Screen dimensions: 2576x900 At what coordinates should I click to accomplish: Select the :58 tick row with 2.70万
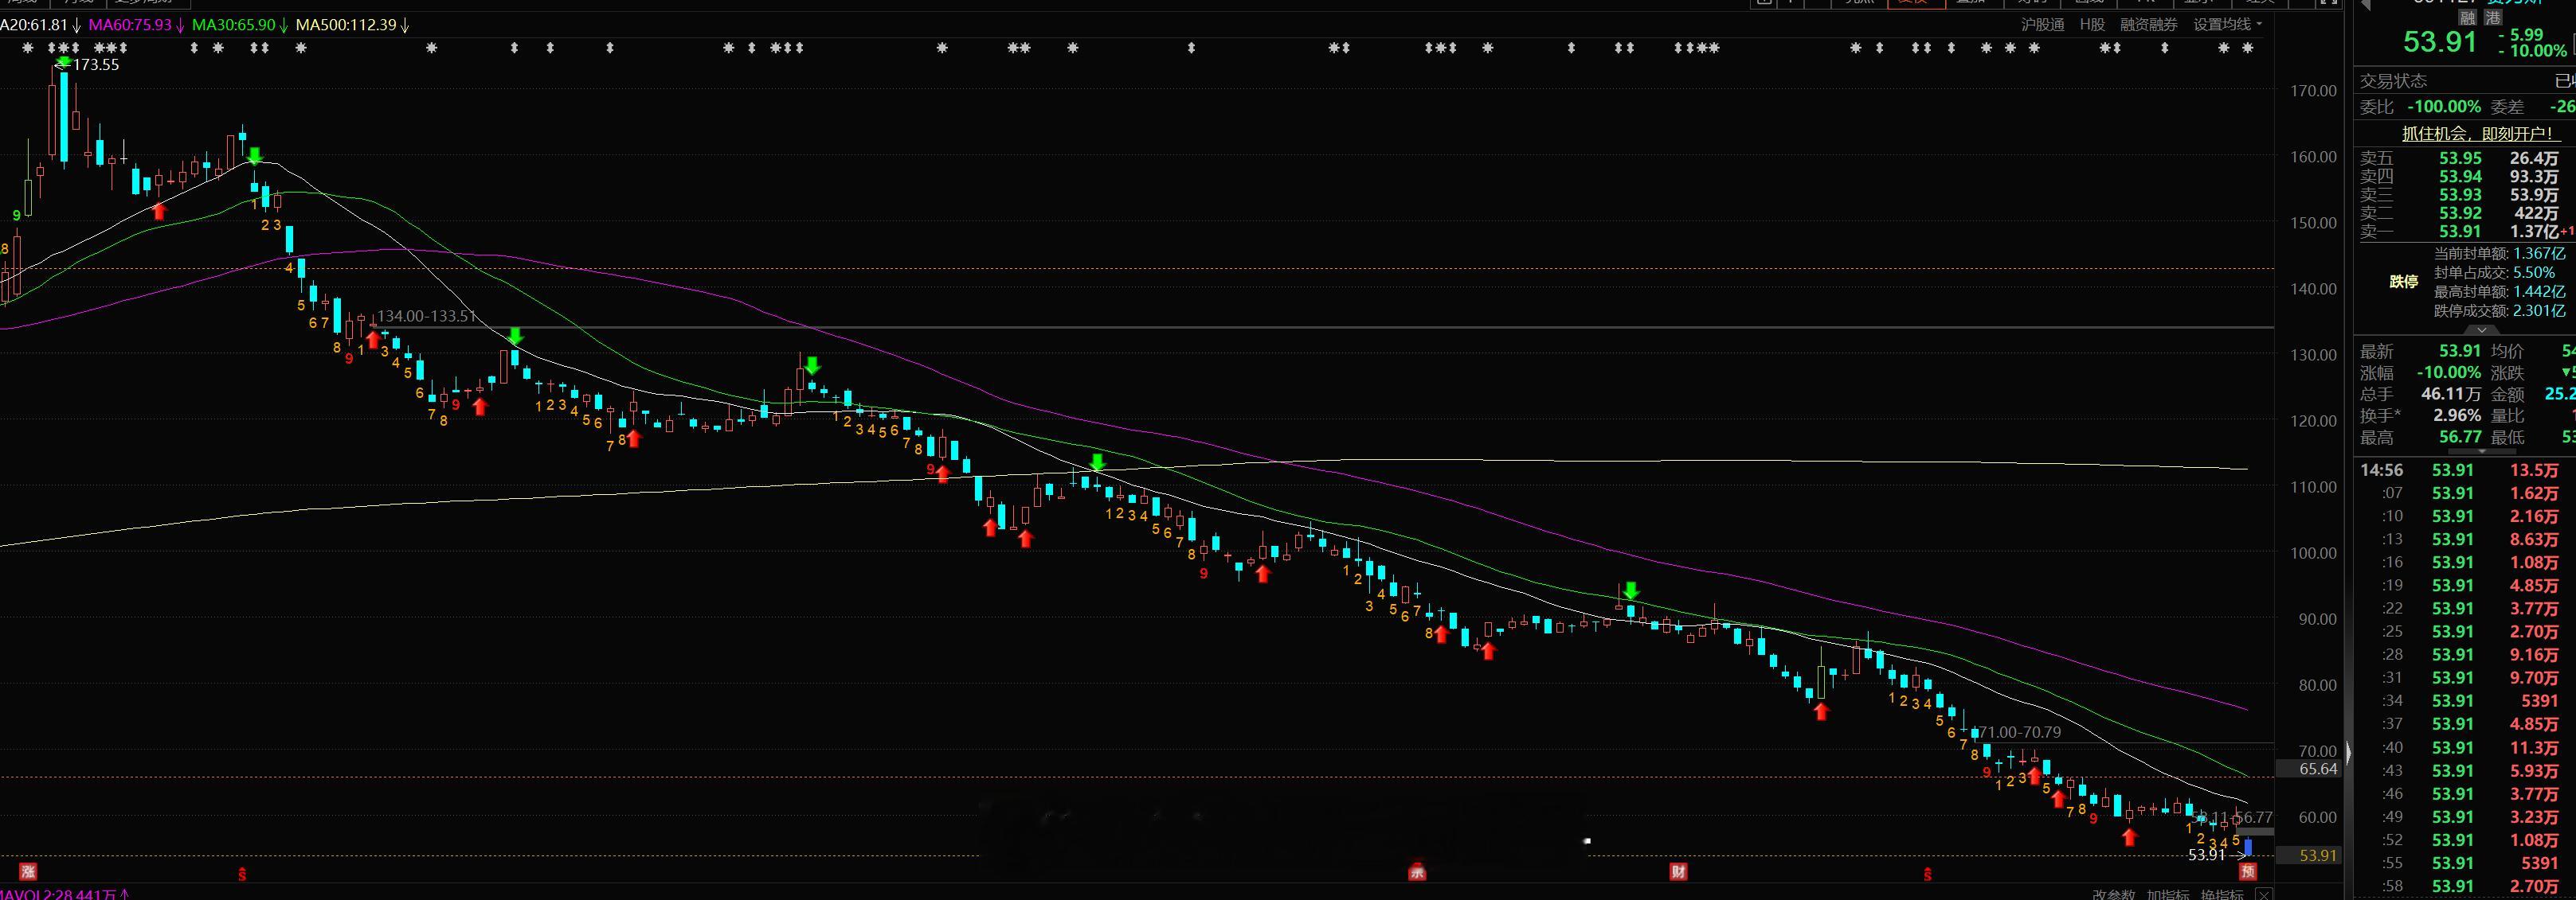click(x=2466, y=887)
